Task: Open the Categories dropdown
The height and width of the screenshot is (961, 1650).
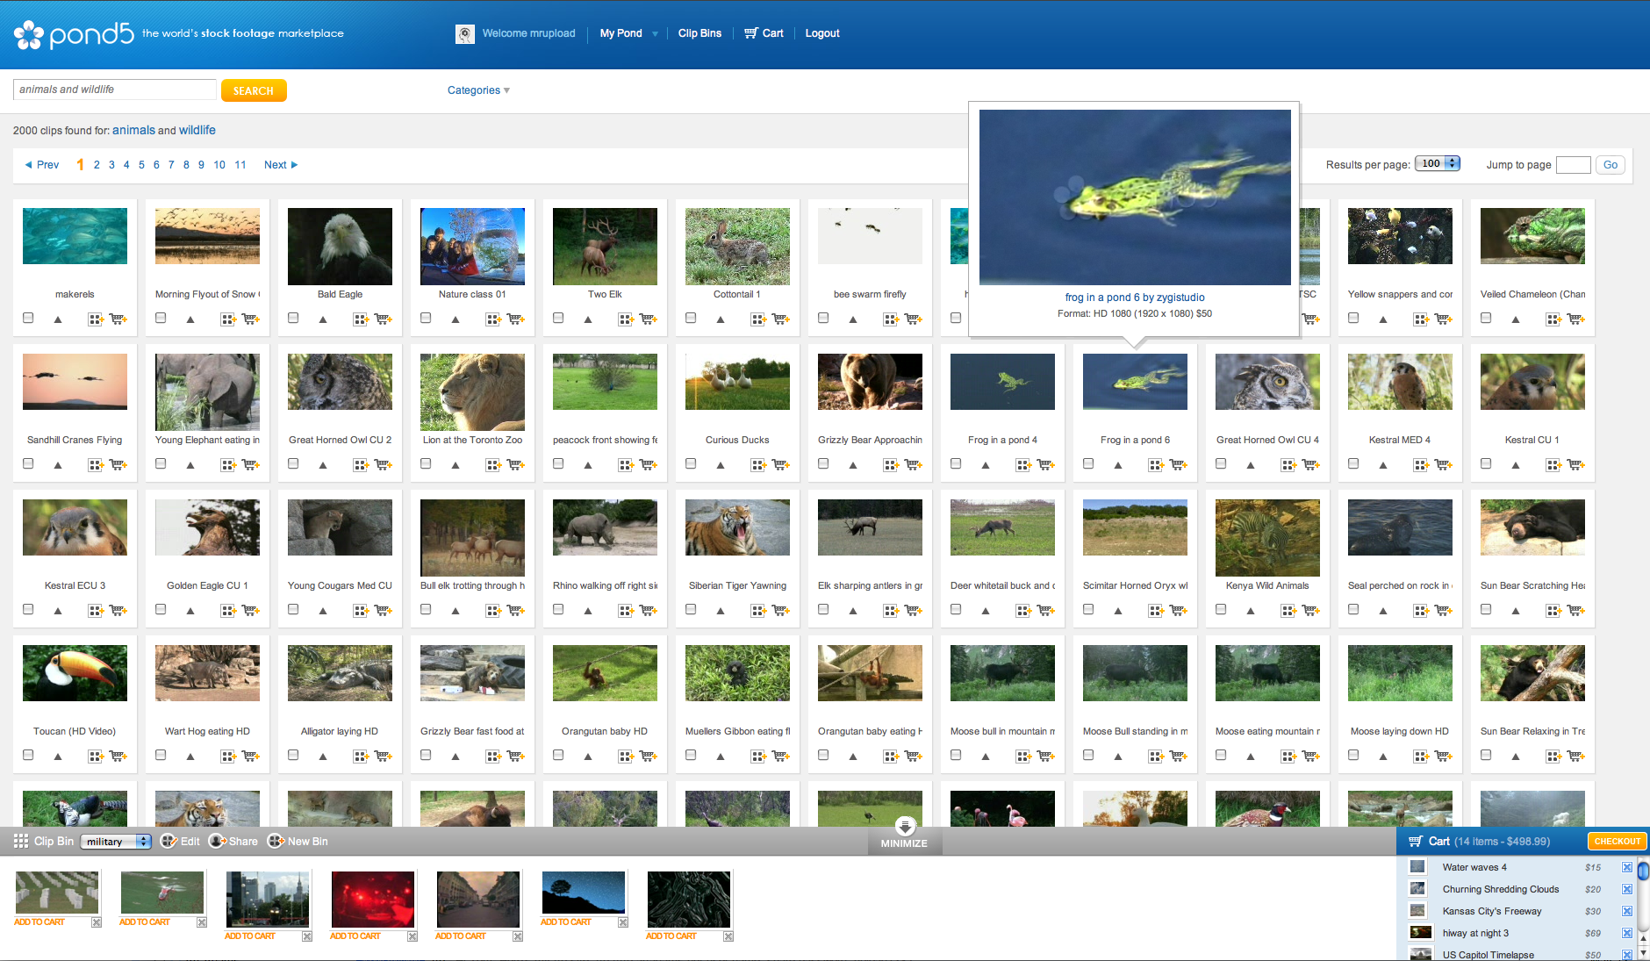Action: (x=478, y=90)
